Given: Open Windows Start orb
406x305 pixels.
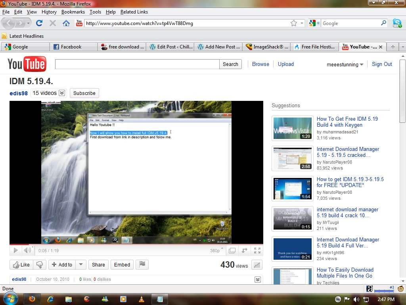Looking at the screenshot, I should pos(10,299).
